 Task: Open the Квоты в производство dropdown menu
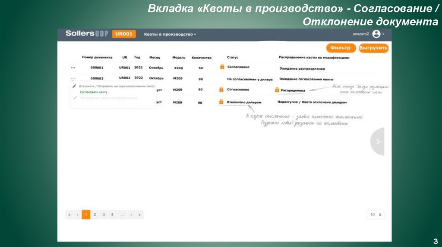[x=170, y=34]
